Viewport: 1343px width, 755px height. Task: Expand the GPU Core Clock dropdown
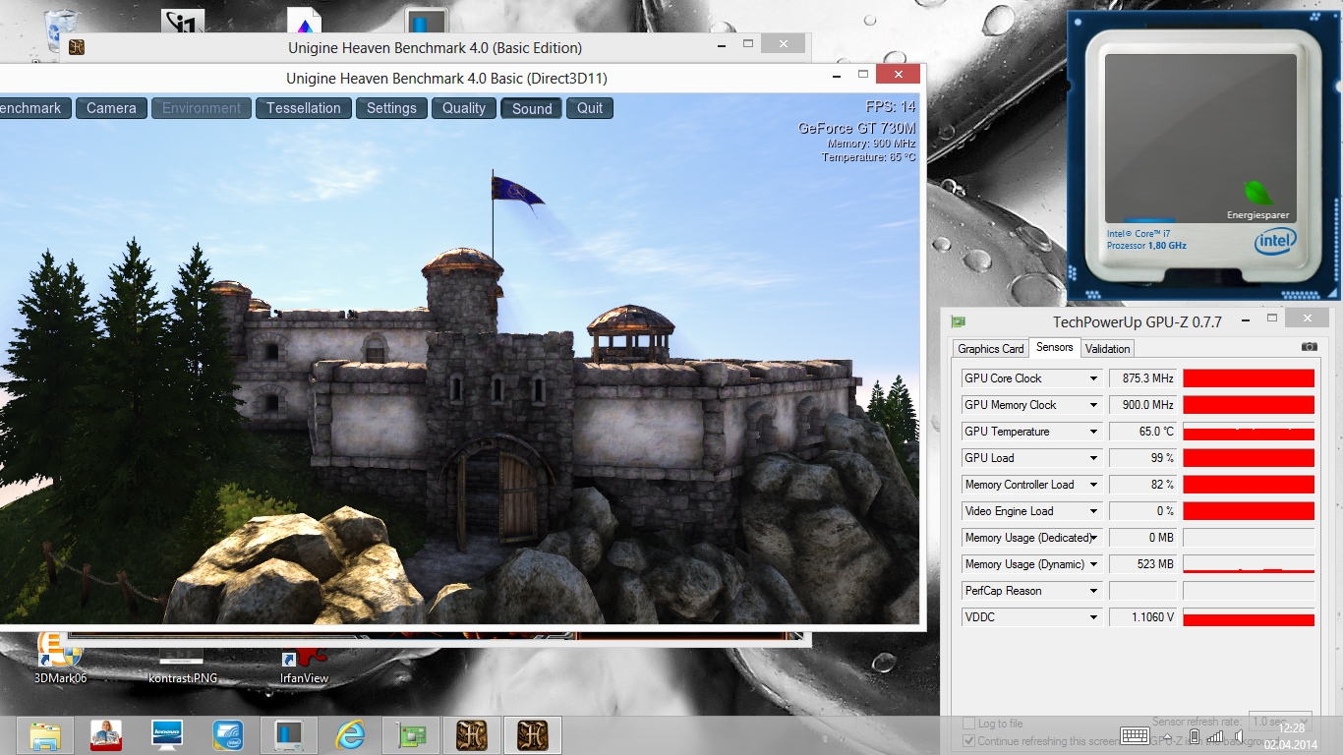(1093, 378)
